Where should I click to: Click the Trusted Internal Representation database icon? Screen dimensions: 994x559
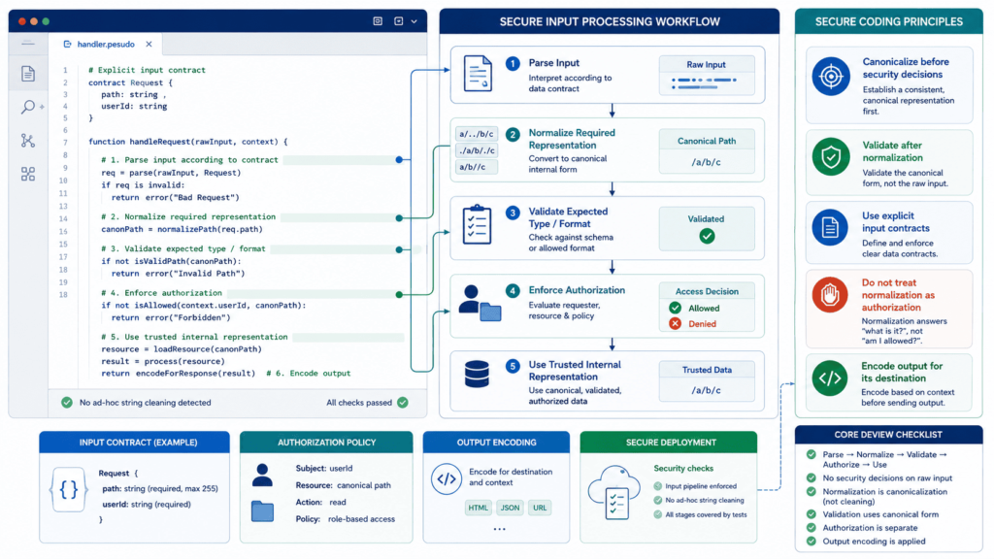477,374
